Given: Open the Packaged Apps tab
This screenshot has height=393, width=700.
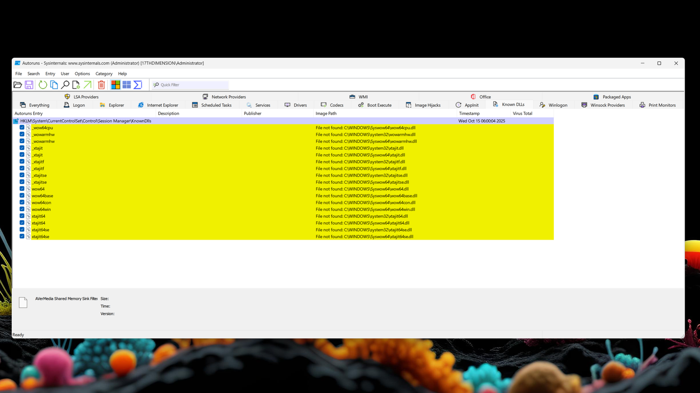Looking at the screenshot, I should point(612,97).
